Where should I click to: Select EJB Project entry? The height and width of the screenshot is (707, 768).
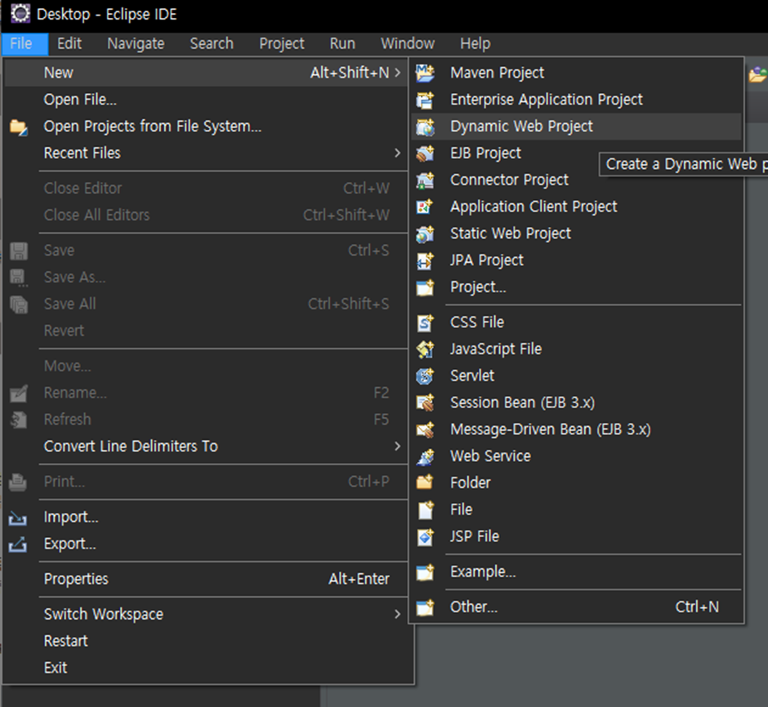(577, 153)
